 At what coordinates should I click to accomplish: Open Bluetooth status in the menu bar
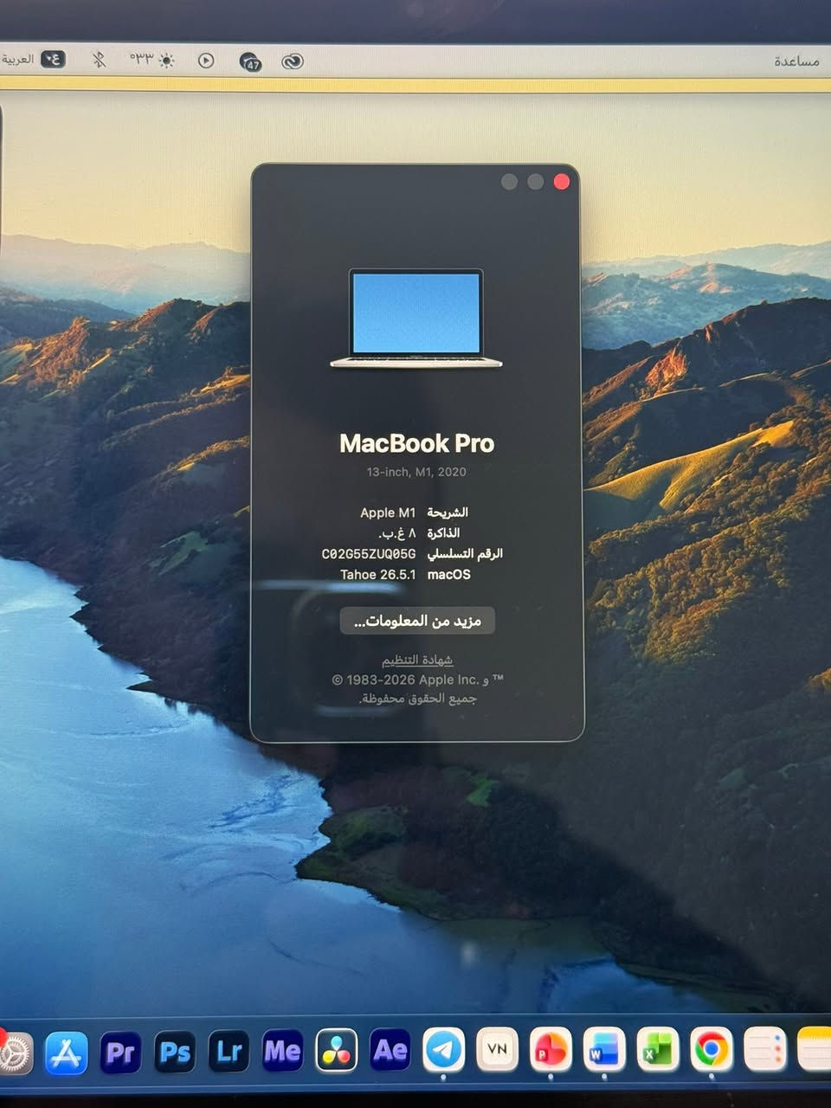[99, 60]
